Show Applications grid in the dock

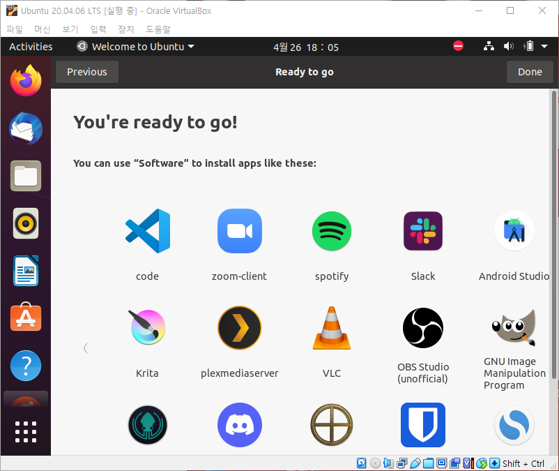[x=26, y=432]
